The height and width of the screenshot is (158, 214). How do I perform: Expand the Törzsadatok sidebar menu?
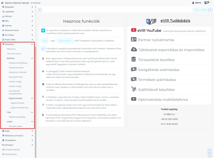tap(32, 140)
